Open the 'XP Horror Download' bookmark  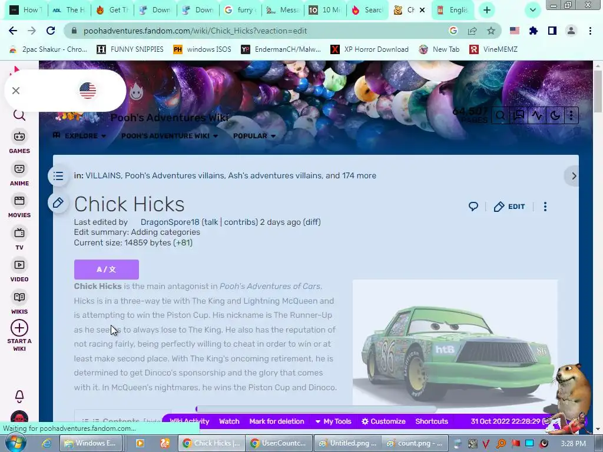coord(370,49)
